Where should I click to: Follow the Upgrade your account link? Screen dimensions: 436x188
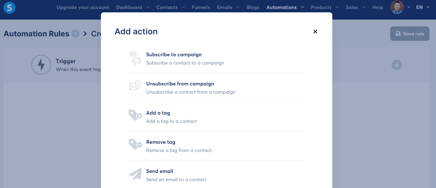coord(83,7)
